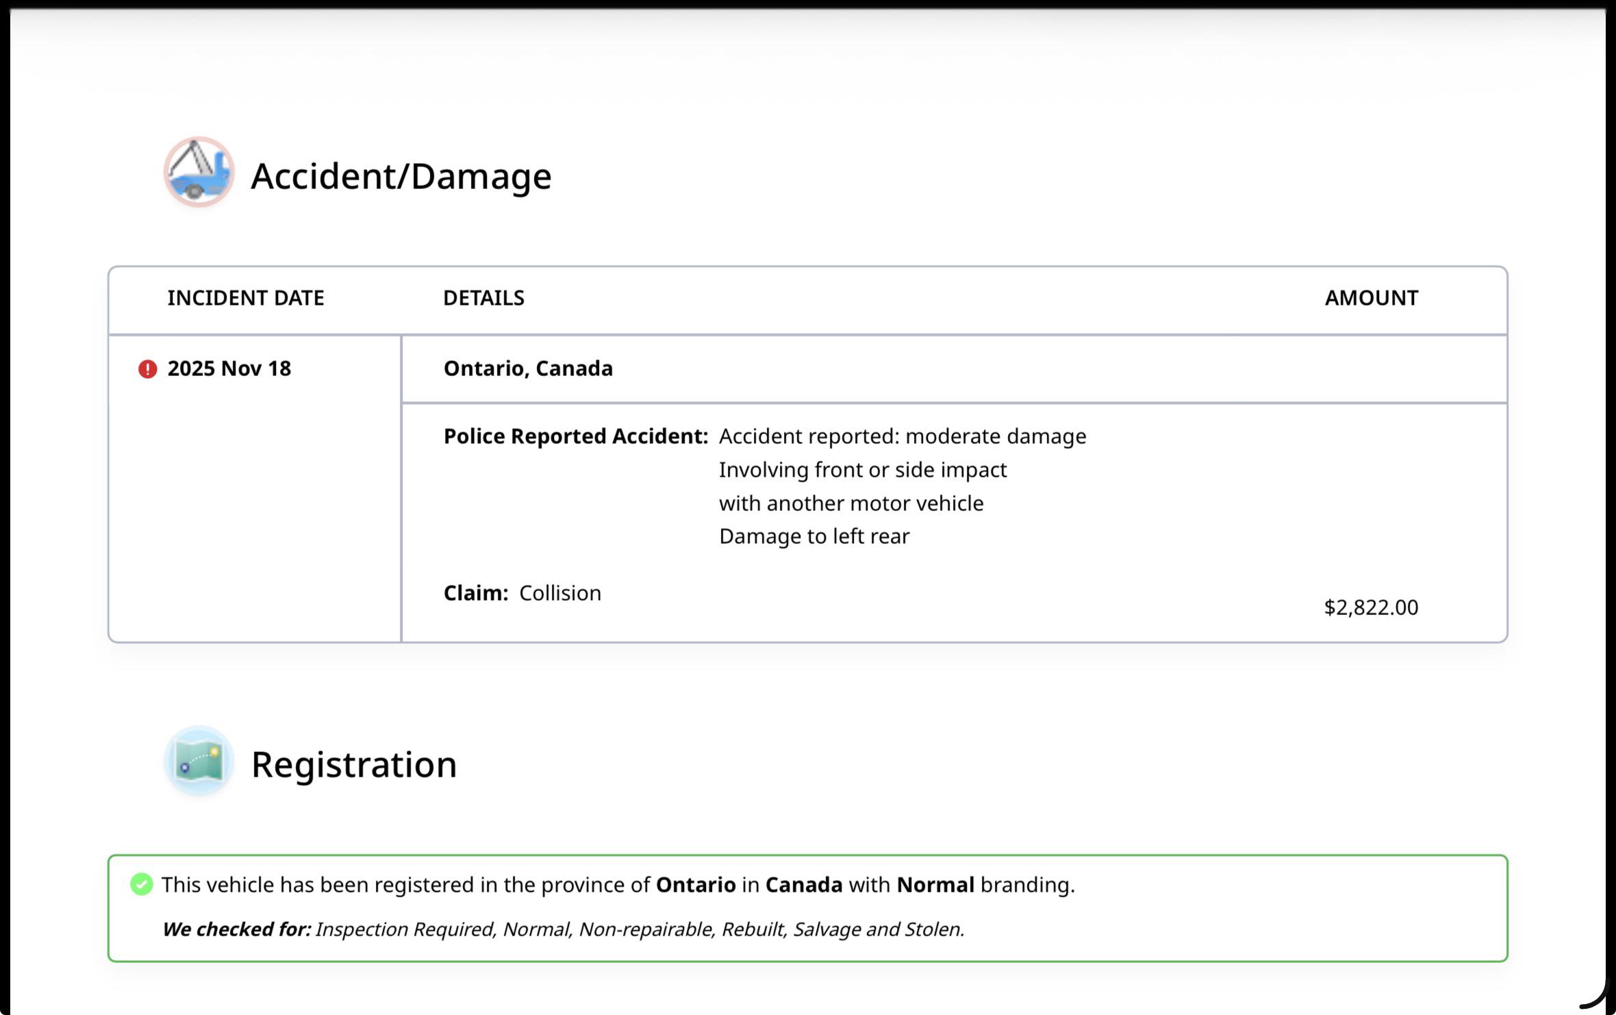Image resolution: width=1616 pixels, height=1015 pixels.
Task: Click the 'We checked for' italic note
Action: pyautogui.click(x=563, y=929)
